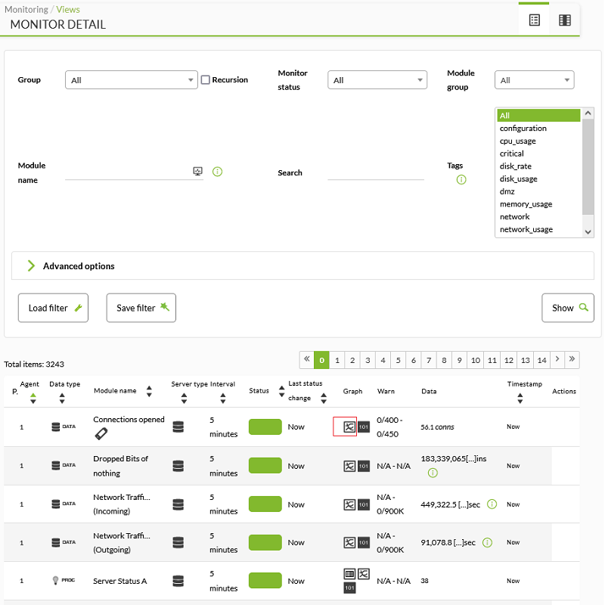
Task: Click the Search input field
Action: [x=376, y=172]
